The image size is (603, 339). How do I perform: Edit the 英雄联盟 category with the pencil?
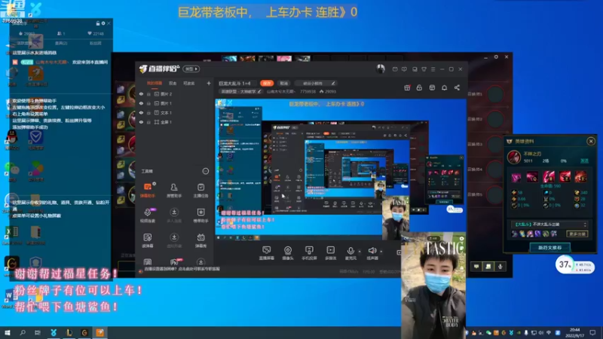coord(259,91)
